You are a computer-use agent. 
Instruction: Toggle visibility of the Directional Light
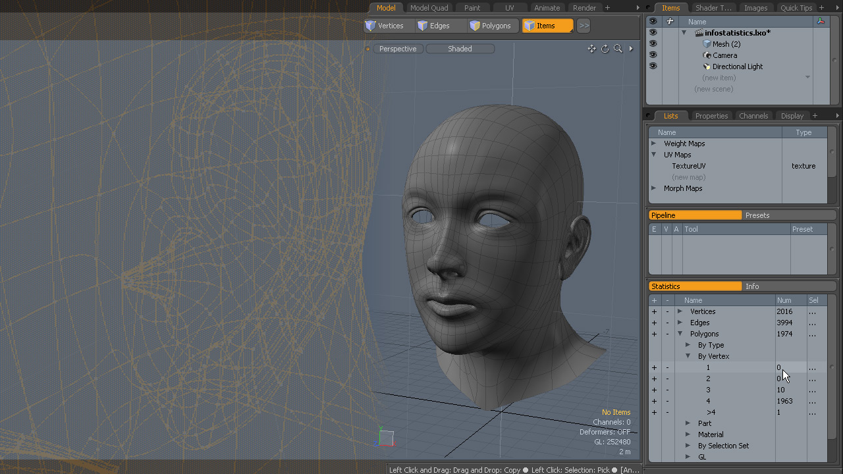coord(653,66)
